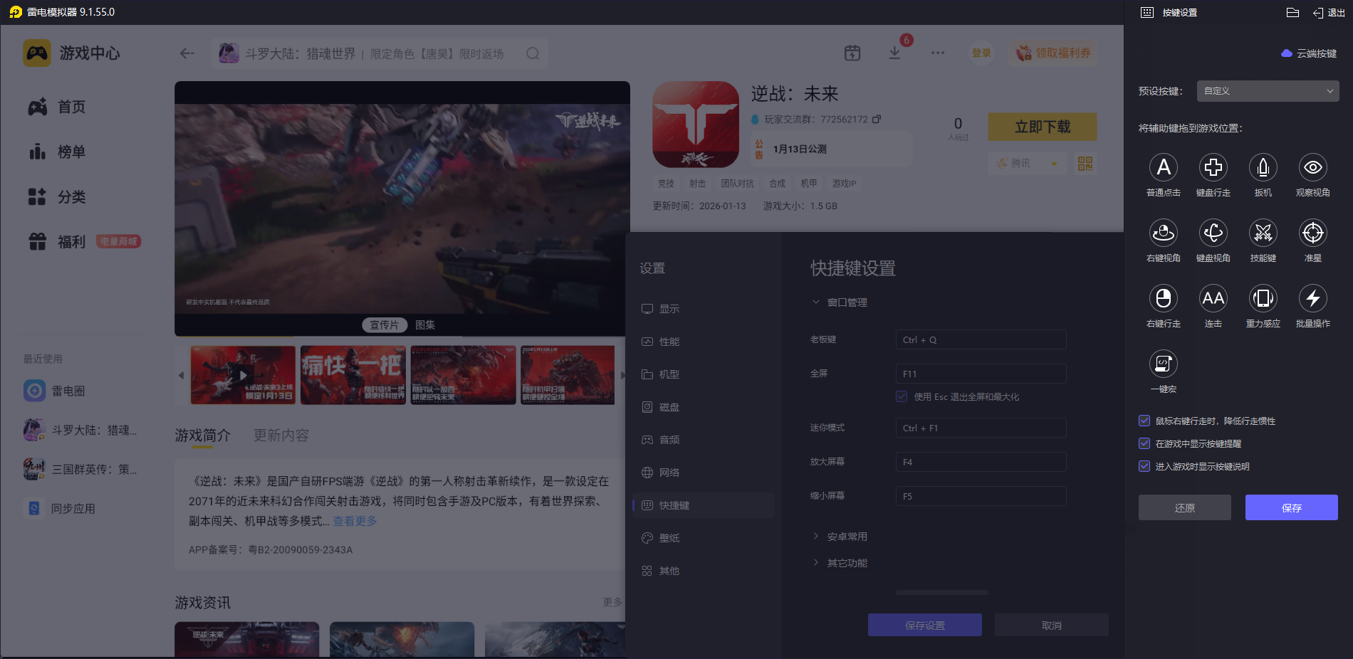
Task: Go to 榜单 rankings in sidebar
Action: click(x=57, y=152)
